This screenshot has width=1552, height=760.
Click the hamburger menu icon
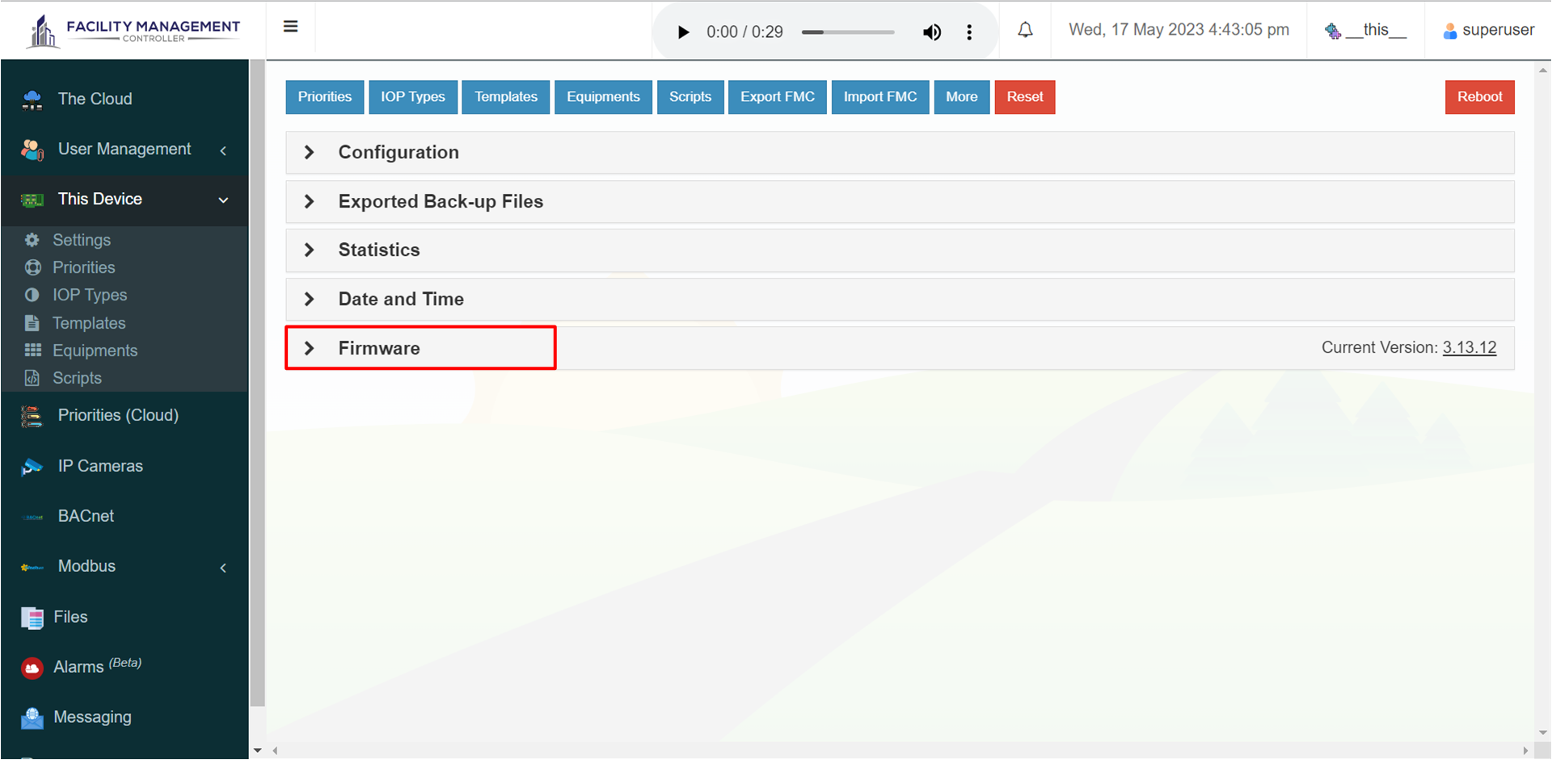coord(291,27)
